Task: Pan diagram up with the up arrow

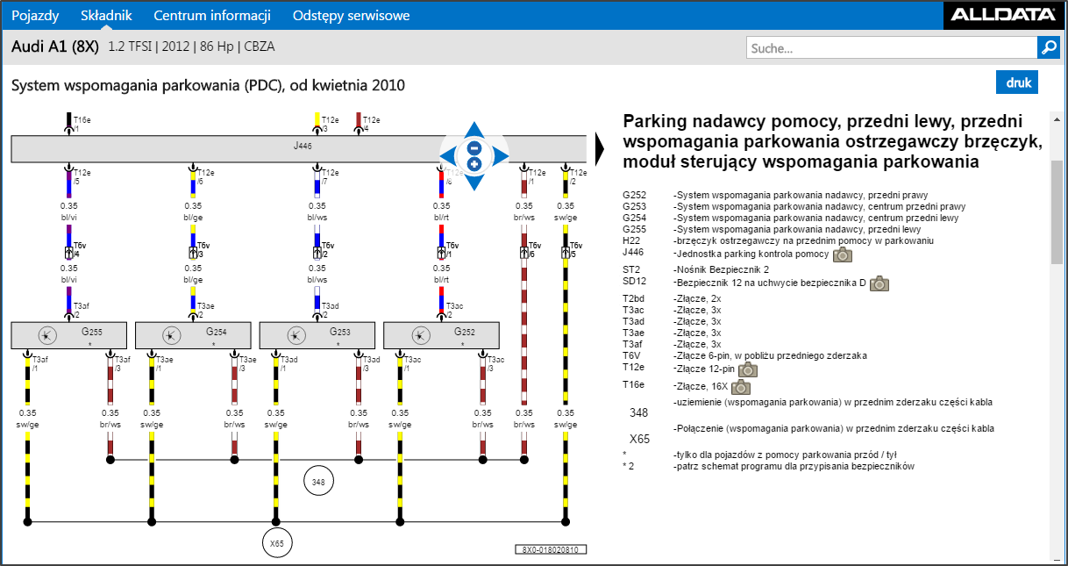Action: tap(474, 129)
